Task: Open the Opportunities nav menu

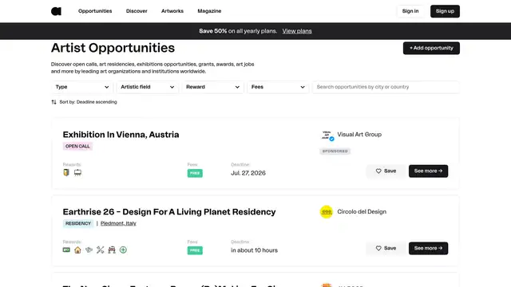Action: [x=95, y=11]
